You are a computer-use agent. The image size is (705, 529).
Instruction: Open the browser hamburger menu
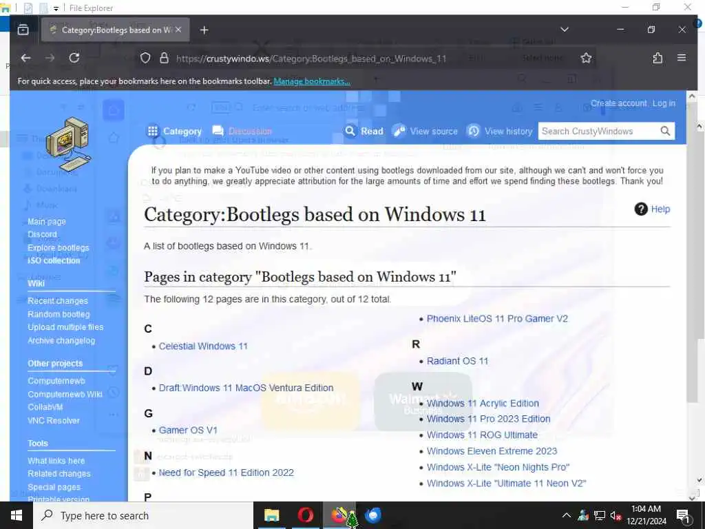[x=682, y=58]
